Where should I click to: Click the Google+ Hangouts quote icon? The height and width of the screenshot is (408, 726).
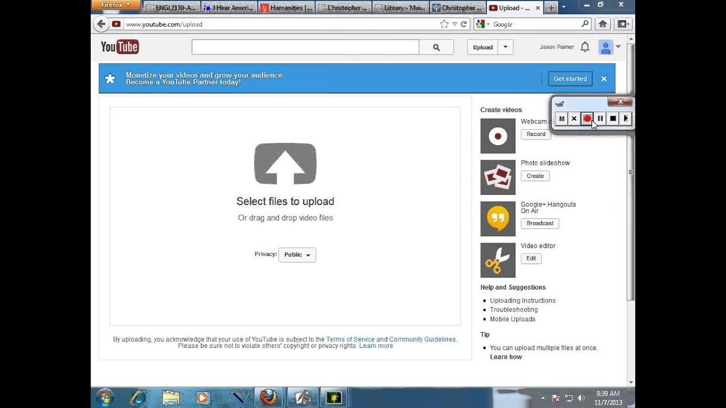point(498,219)
